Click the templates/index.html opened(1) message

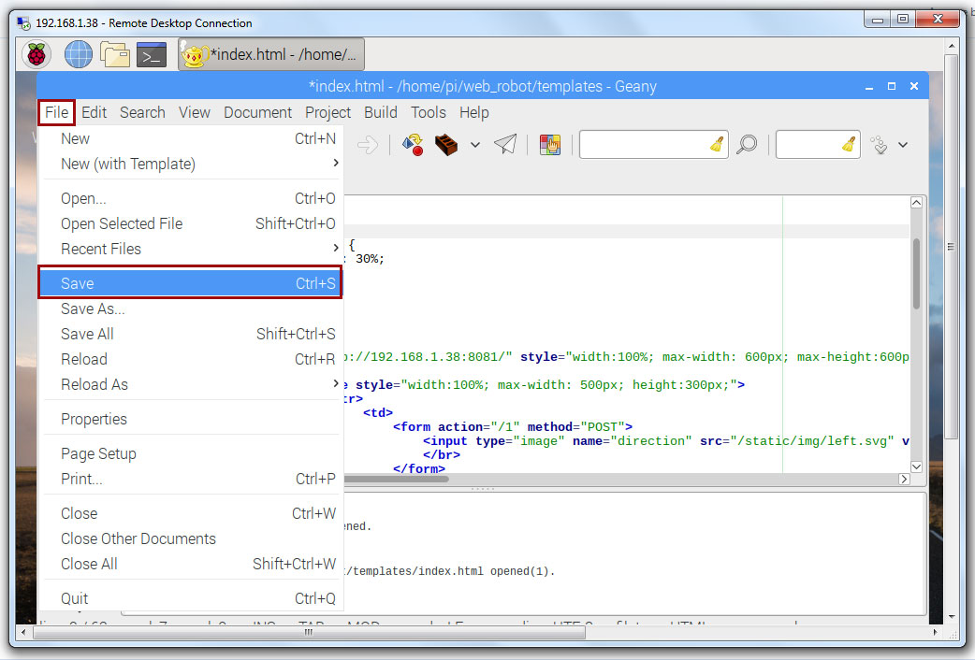[x=449, y=571]
